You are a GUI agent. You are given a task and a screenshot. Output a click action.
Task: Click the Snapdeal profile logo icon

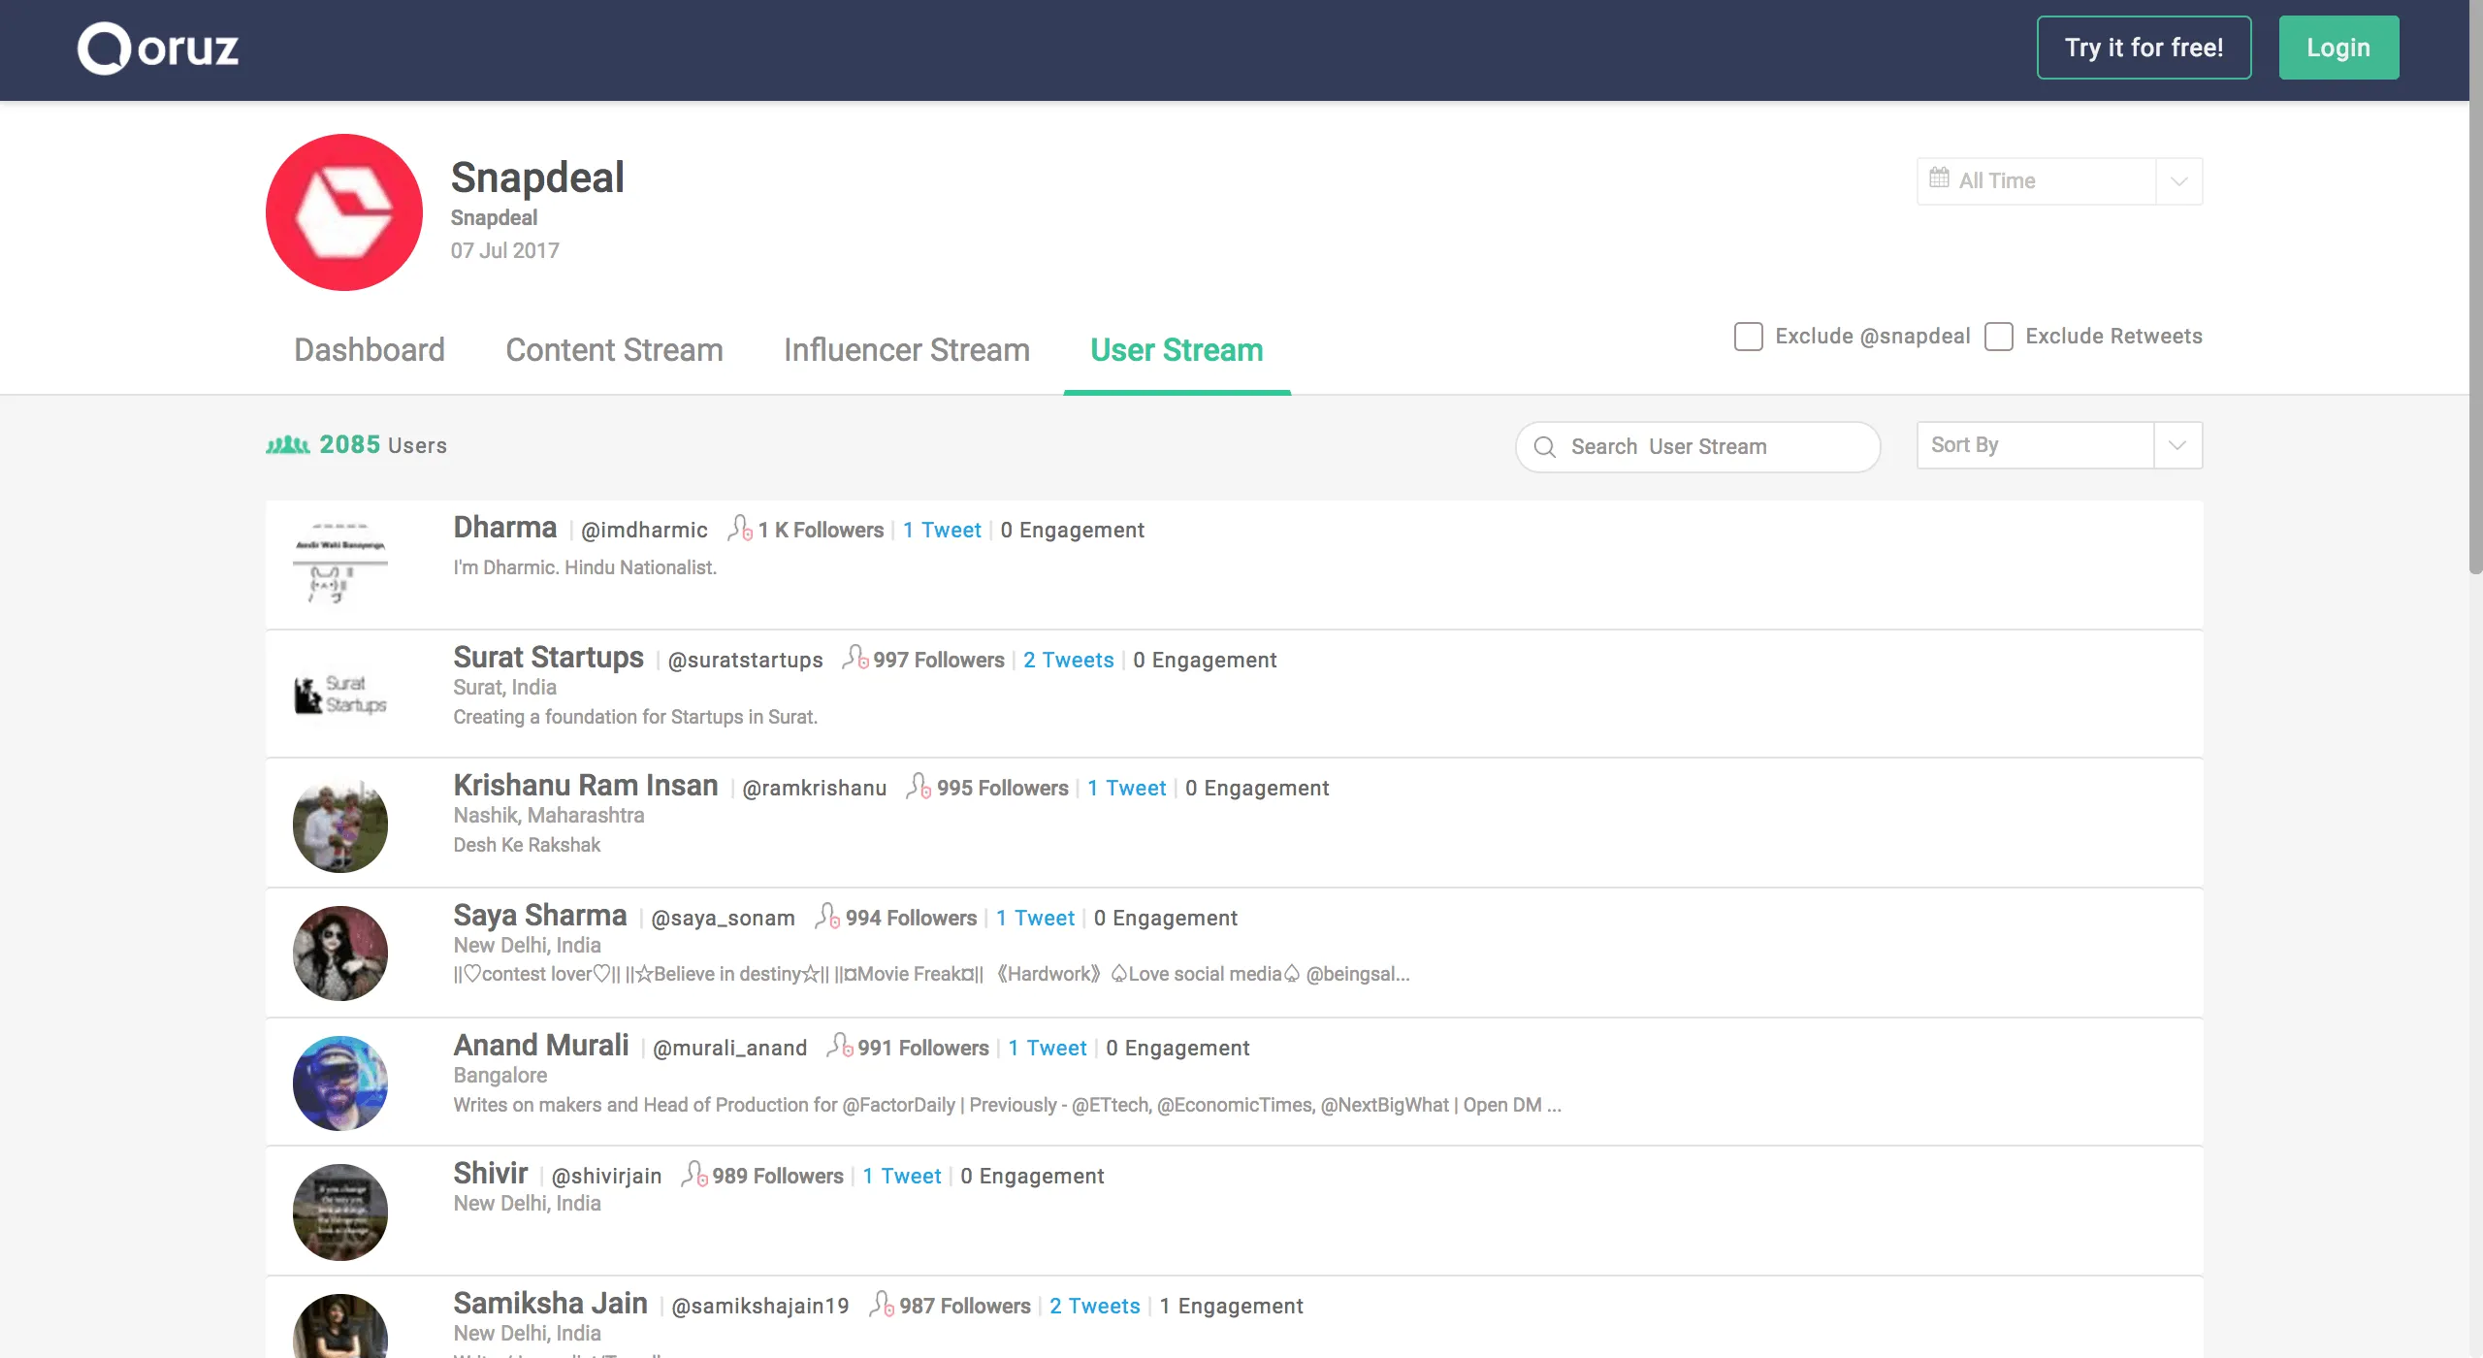[x=344, y=210]
